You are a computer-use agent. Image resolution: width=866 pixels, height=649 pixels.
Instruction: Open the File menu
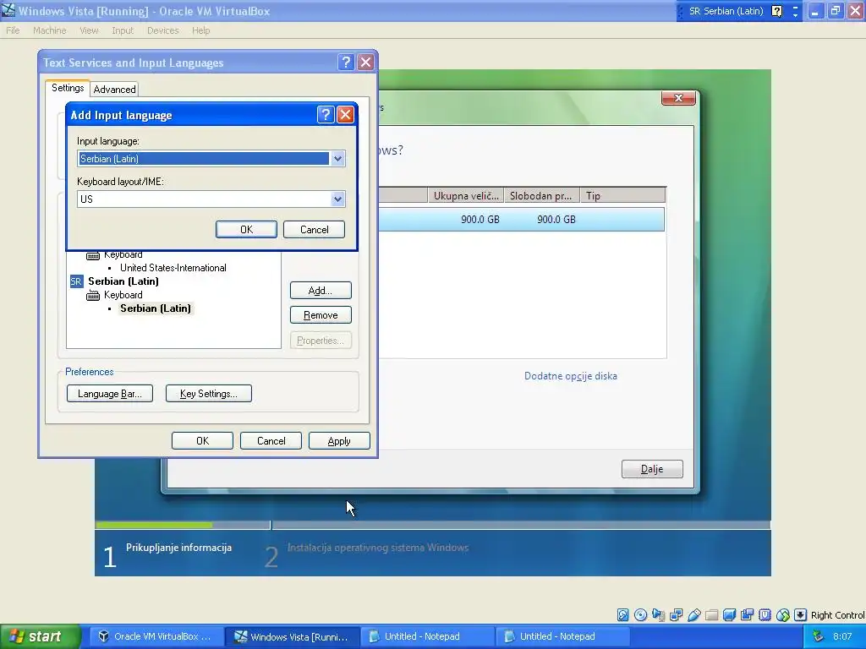point(13,30)
